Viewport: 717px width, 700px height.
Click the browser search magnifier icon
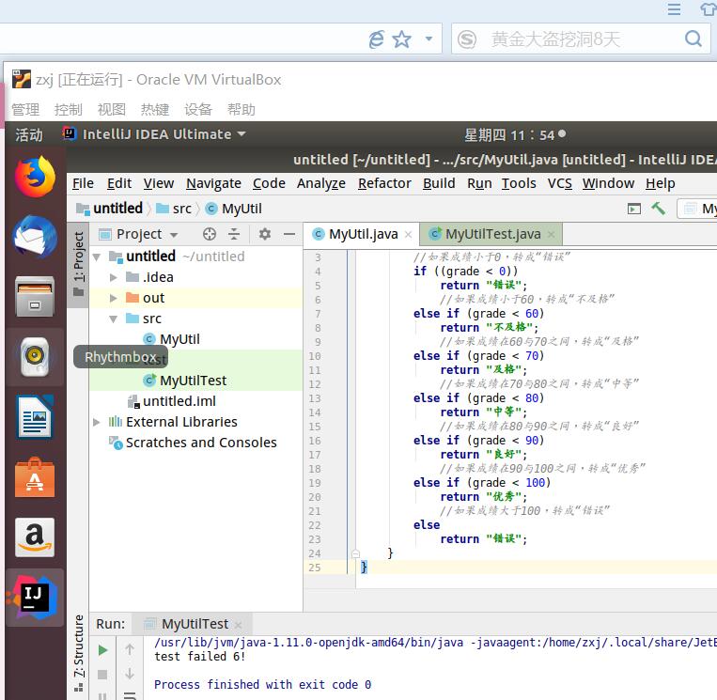pyautogui.click(x=694, y=39)
